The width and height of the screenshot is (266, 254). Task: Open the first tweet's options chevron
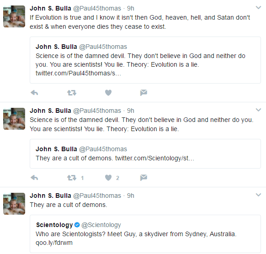pyautogui.click(x=258, y=8)
